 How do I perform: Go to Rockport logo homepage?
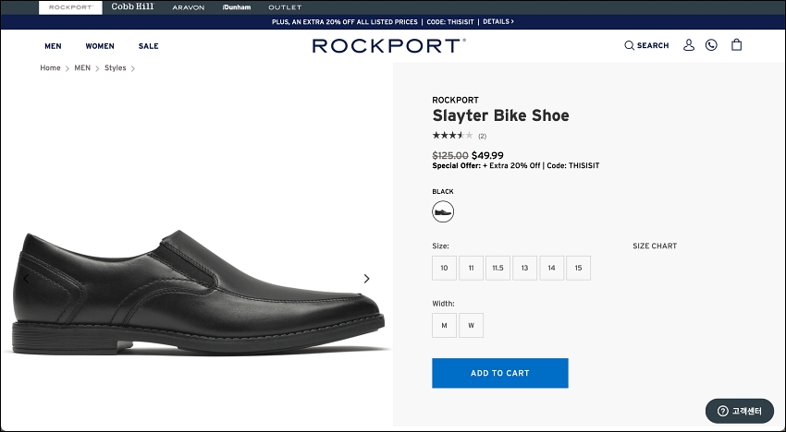click(389, 45)
